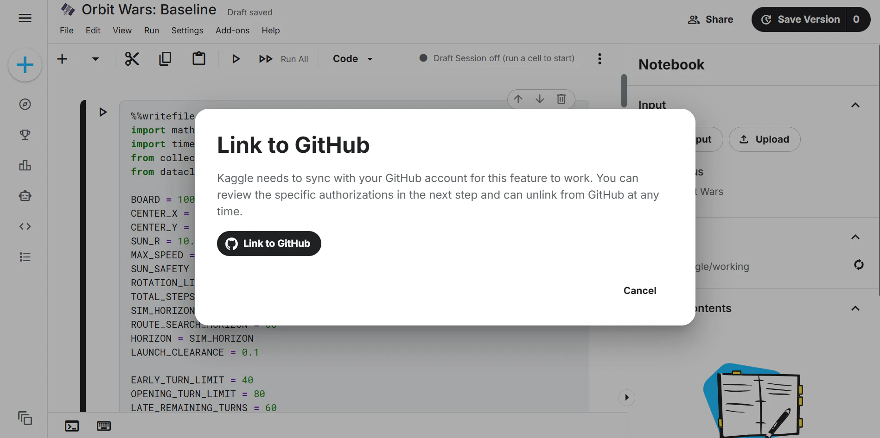
Task: Open the Edit menu
Action: (93, 31)
